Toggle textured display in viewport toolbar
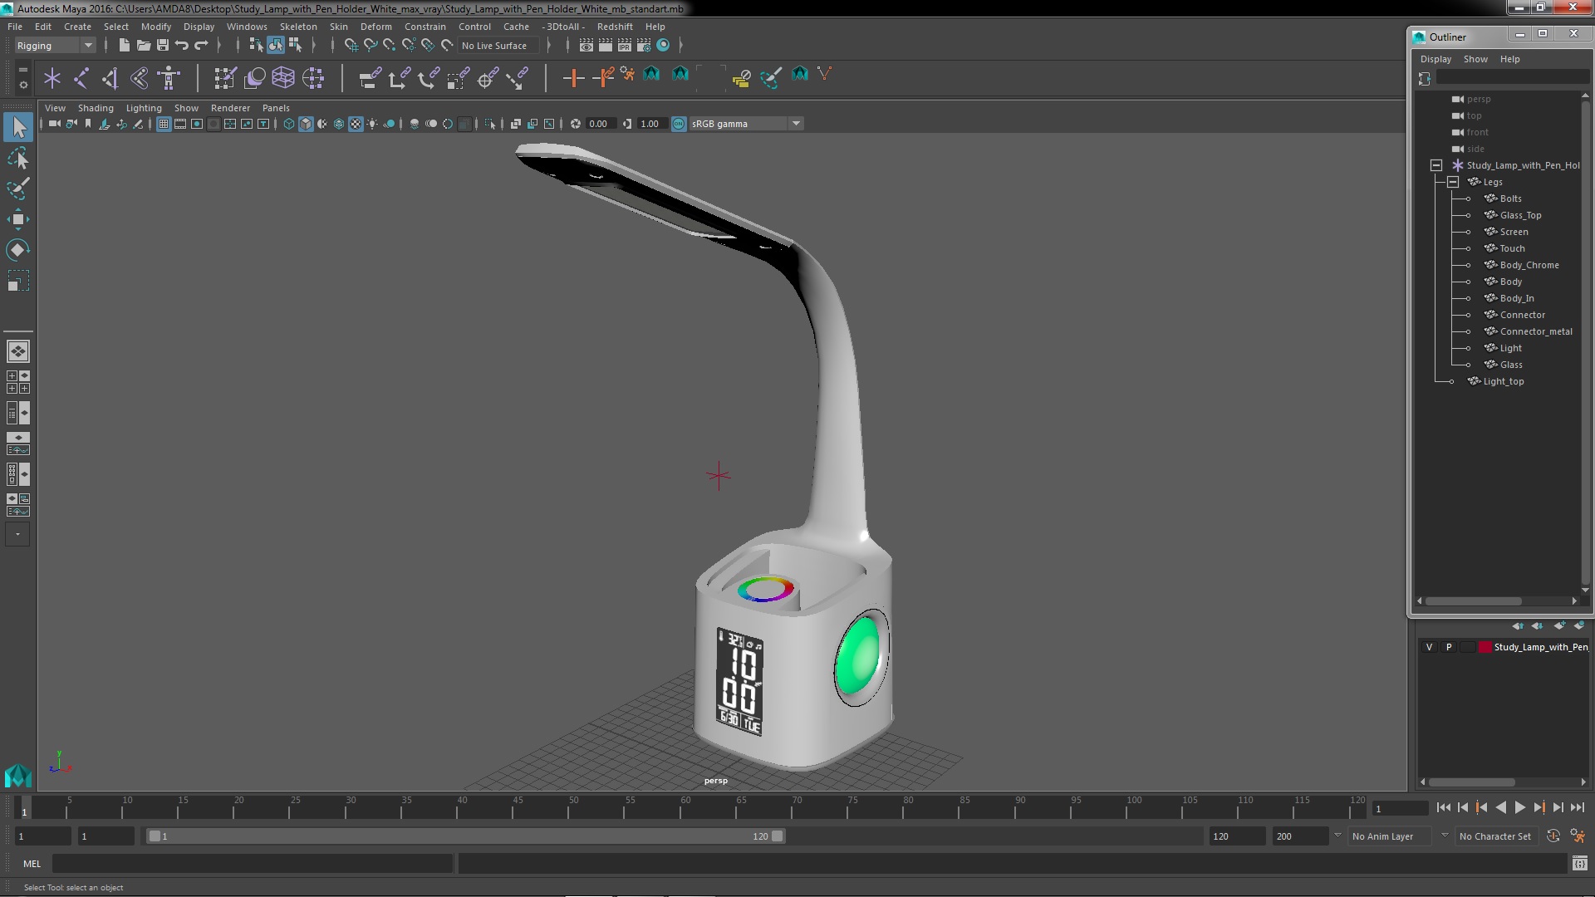Viewport: 1595px width, 897px height. (x=356, y=124)
